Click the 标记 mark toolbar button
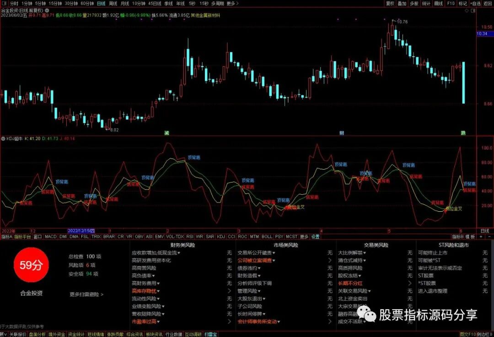Viewport: 494px width, 337px height. coord(463,4)
